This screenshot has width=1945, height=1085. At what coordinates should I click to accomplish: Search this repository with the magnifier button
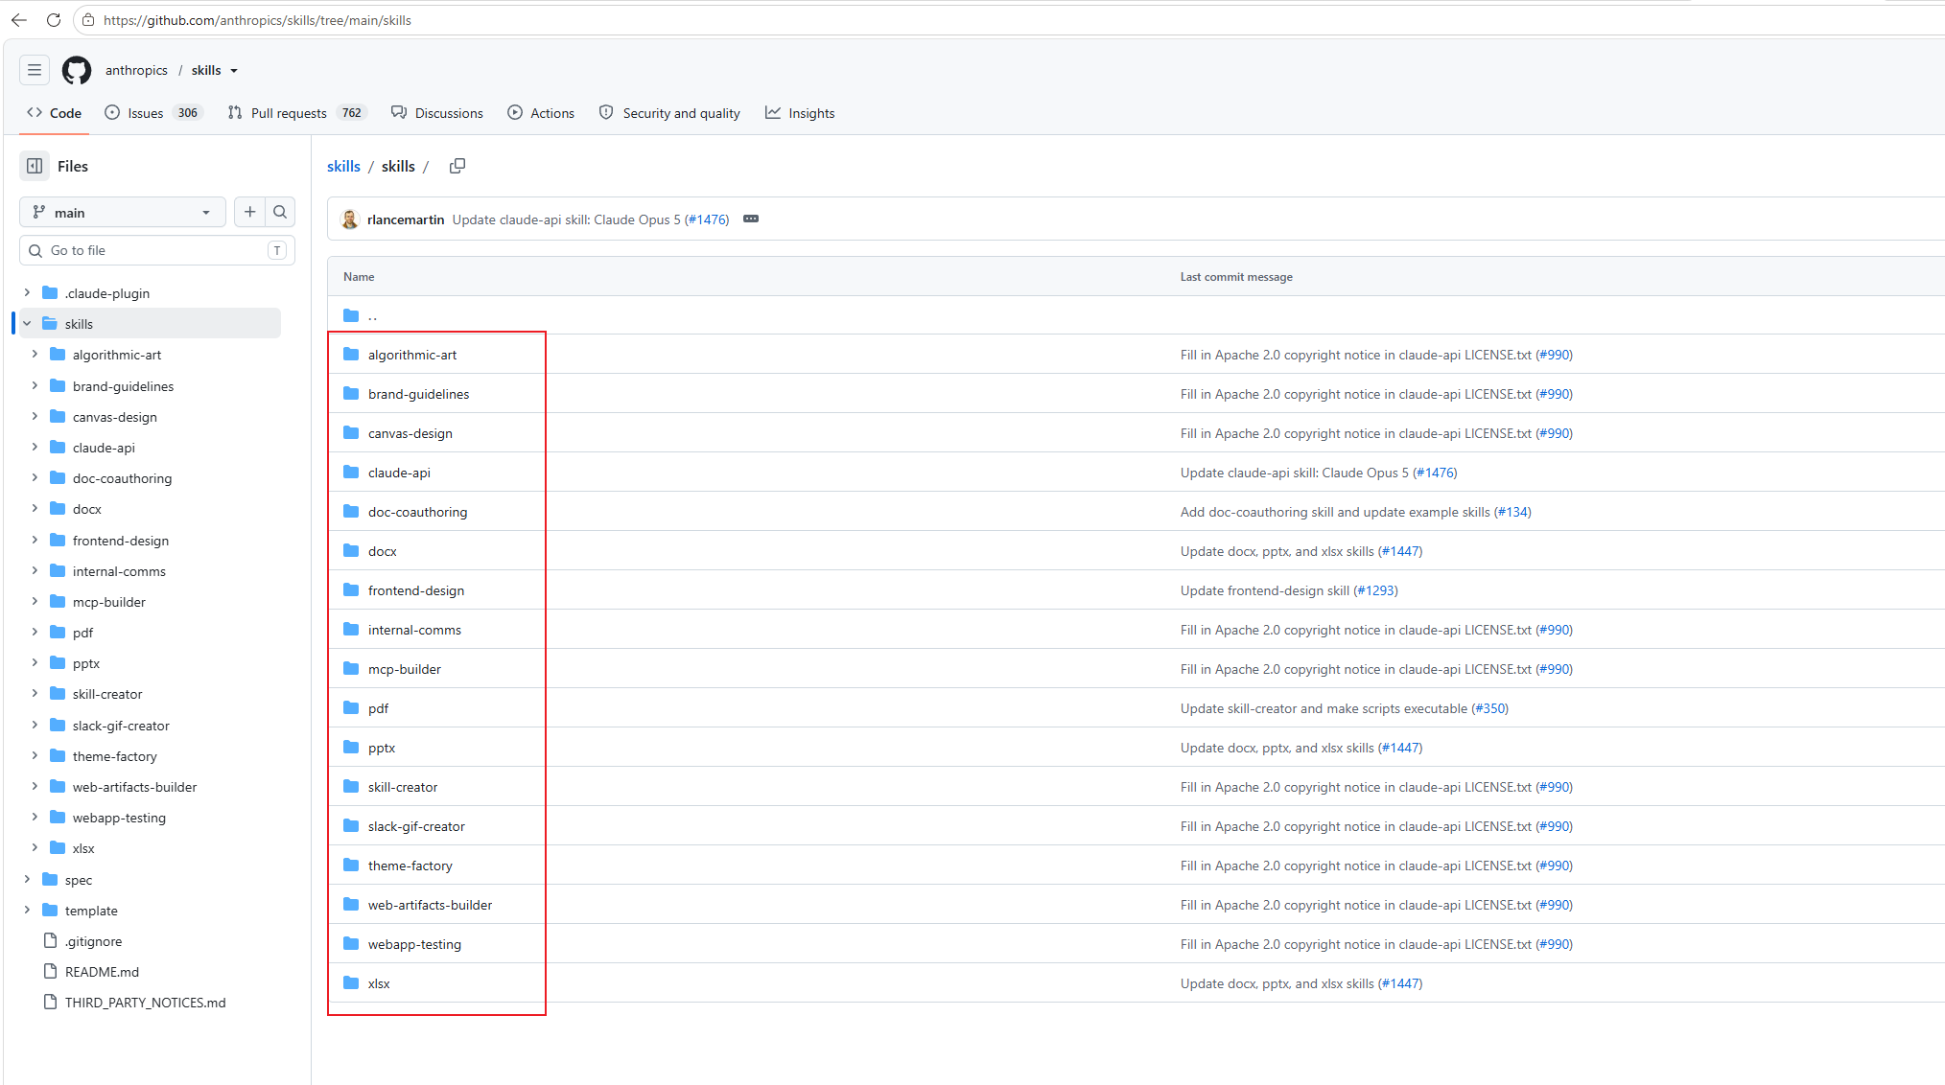point(280,212)
